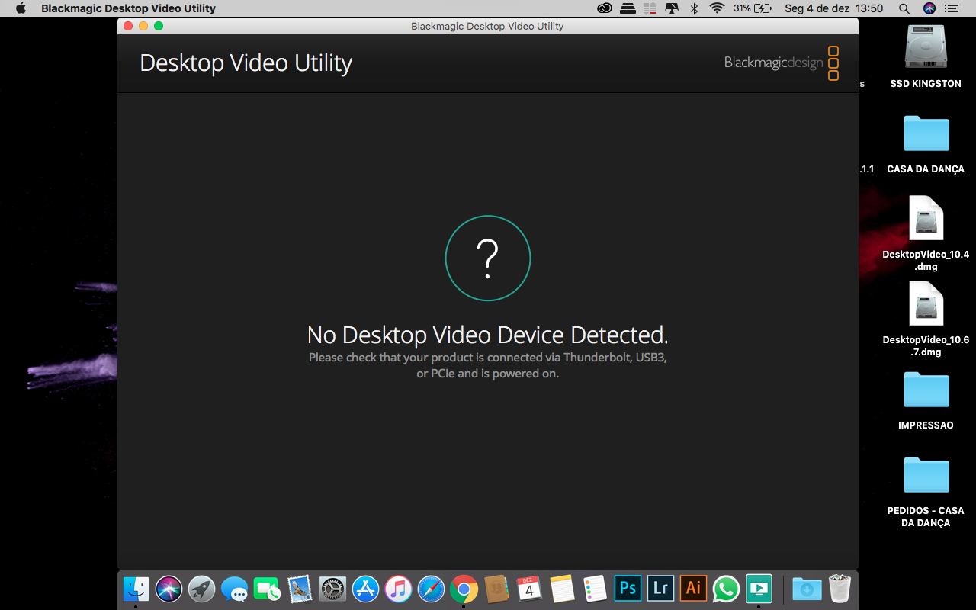Open FaceTime in the dock

267,589
